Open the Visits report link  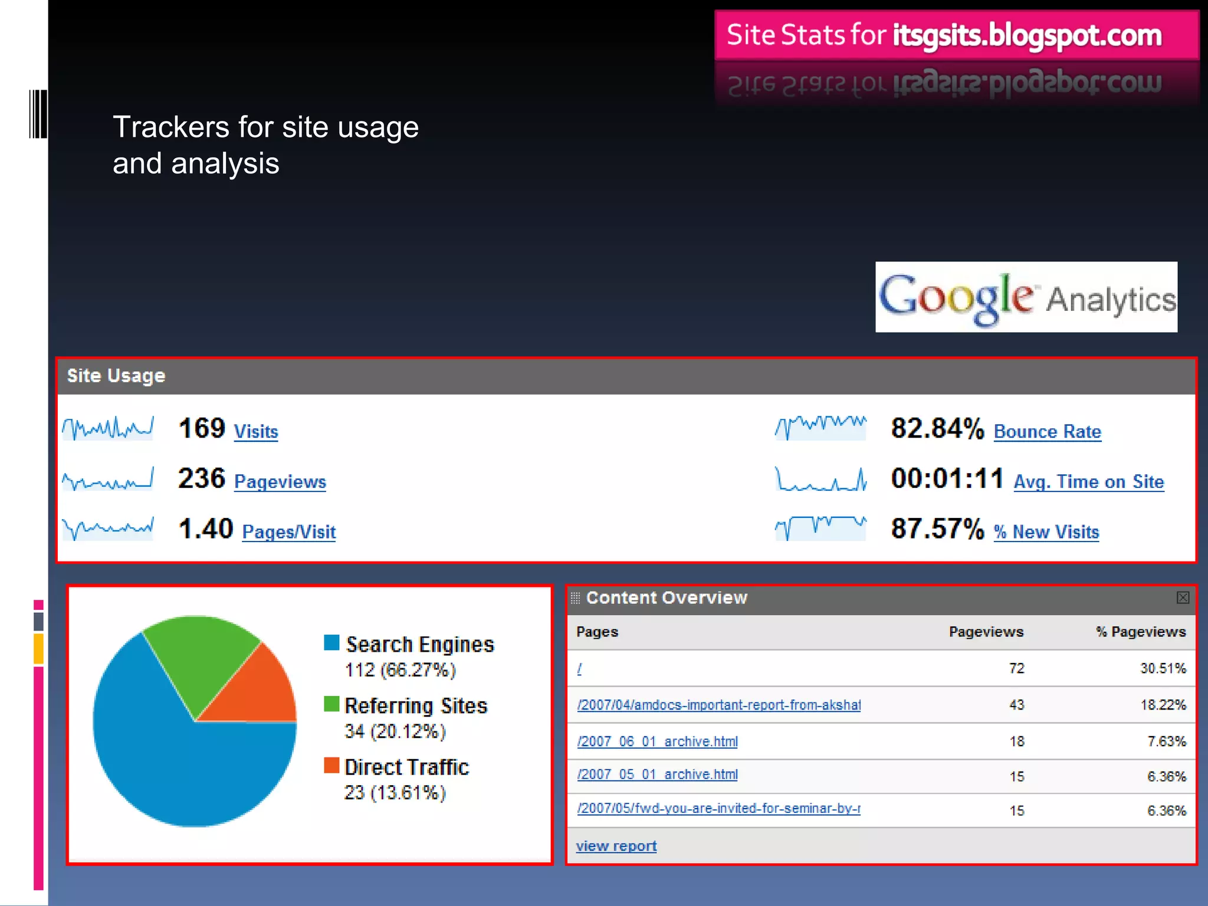click(x=256, y=431)
